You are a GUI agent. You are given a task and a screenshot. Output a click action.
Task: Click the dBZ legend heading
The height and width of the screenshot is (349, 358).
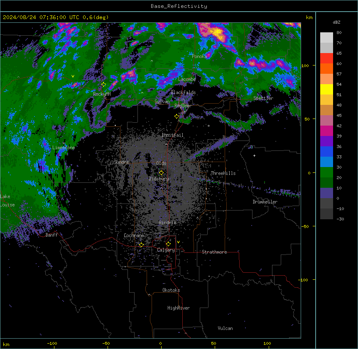pos(336,22)
